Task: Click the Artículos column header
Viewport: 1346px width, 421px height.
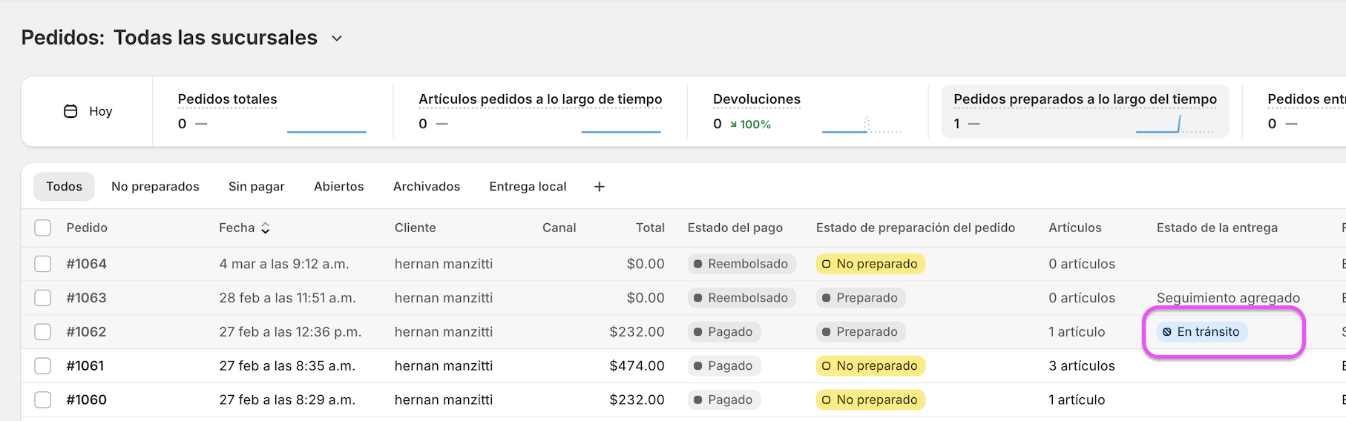Action: (1074, 228)
